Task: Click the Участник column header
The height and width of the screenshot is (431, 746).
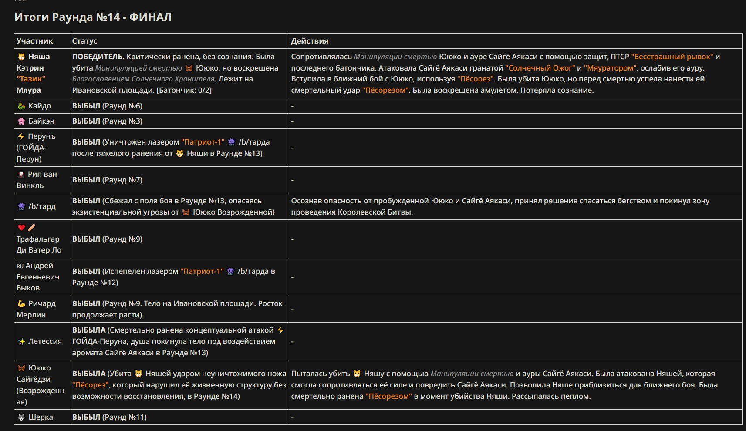Action: click(35, 41)
